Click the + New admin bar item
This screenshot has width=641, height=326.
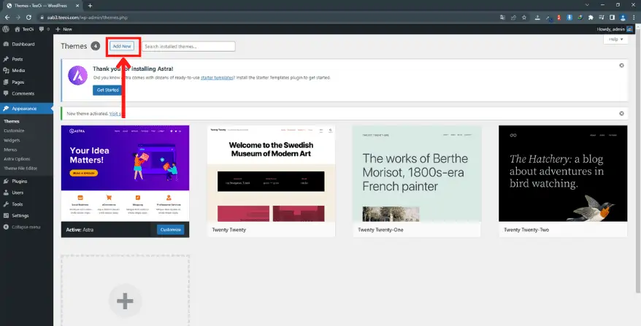click(64, 29)
